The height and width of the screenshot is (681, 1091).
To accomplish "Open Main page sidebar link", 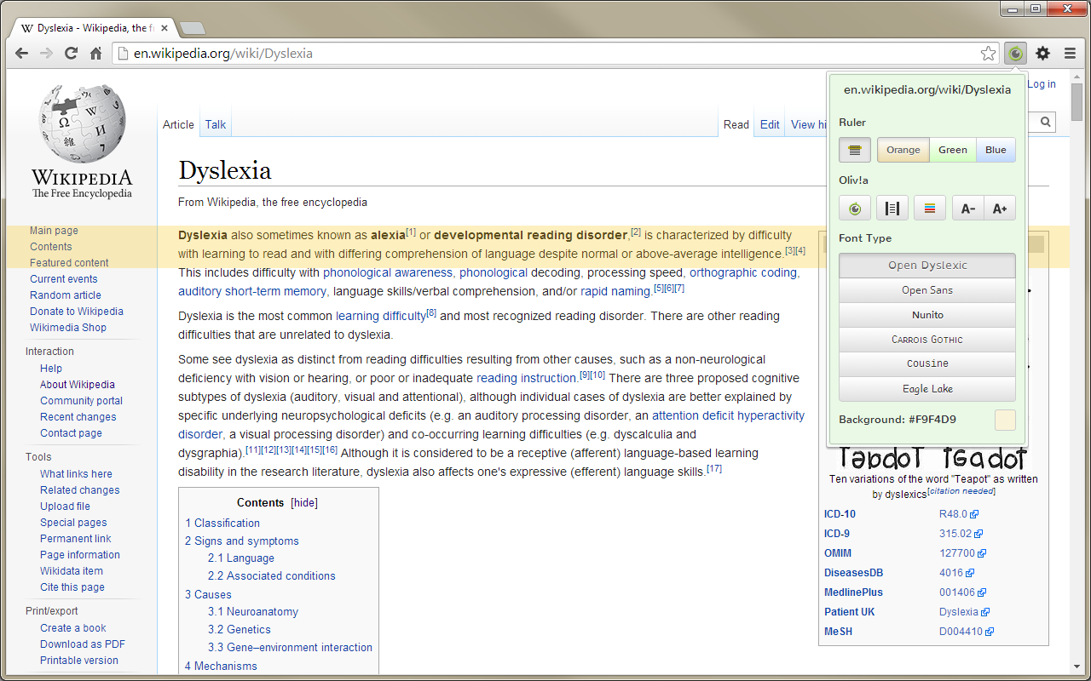I will [54, 231].
